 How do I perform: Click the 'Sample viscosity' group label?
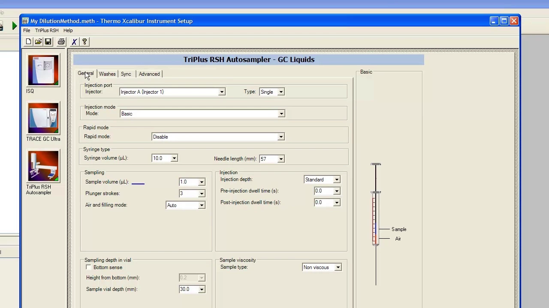click(238, 260)
